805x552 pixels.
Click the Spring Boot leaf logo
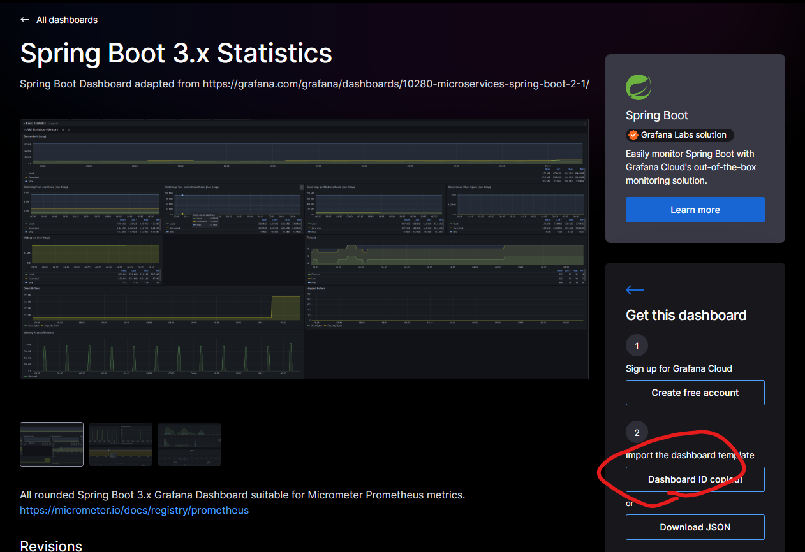pyautogui.click(x=638, y=87)
